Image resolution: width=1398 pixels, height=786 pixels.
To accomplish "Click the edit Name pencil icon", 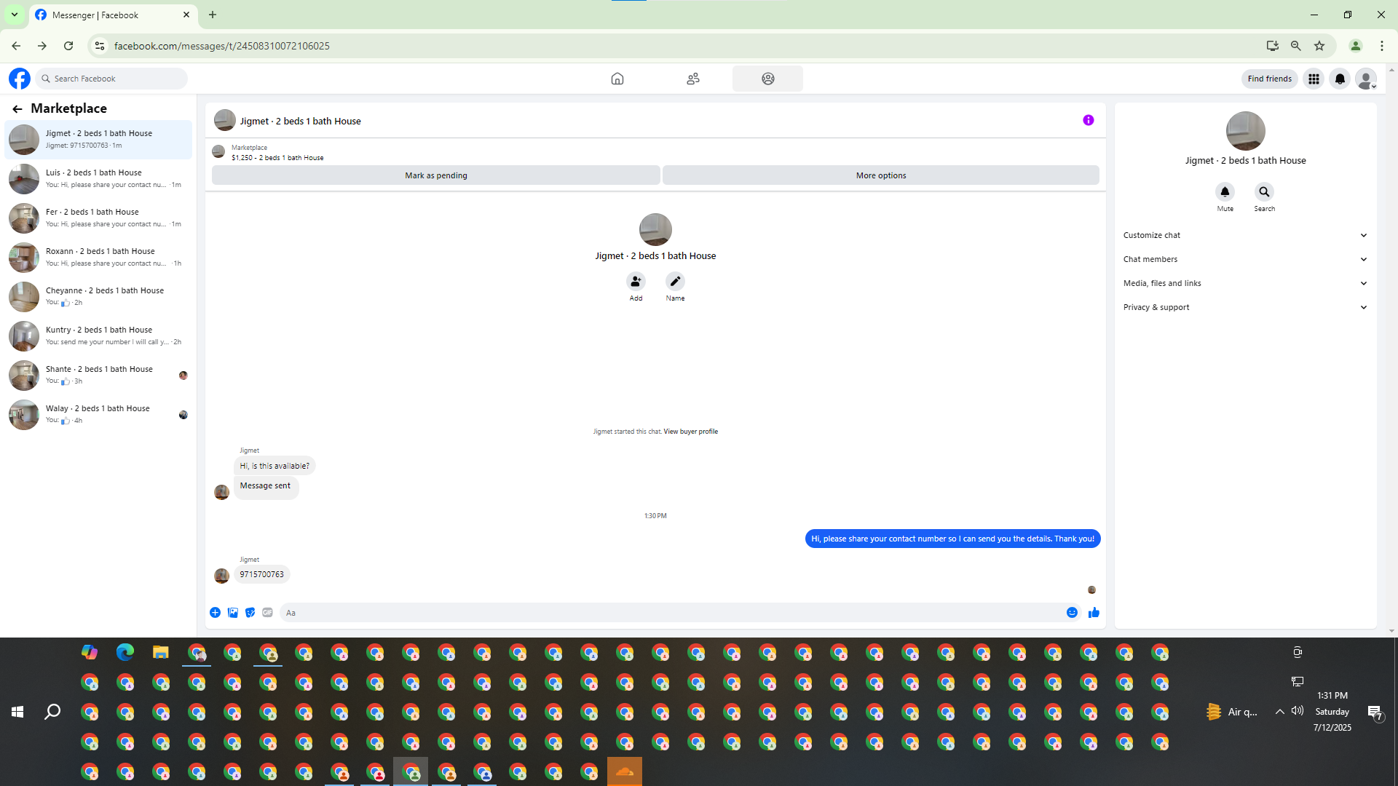I will coord(675,282).
